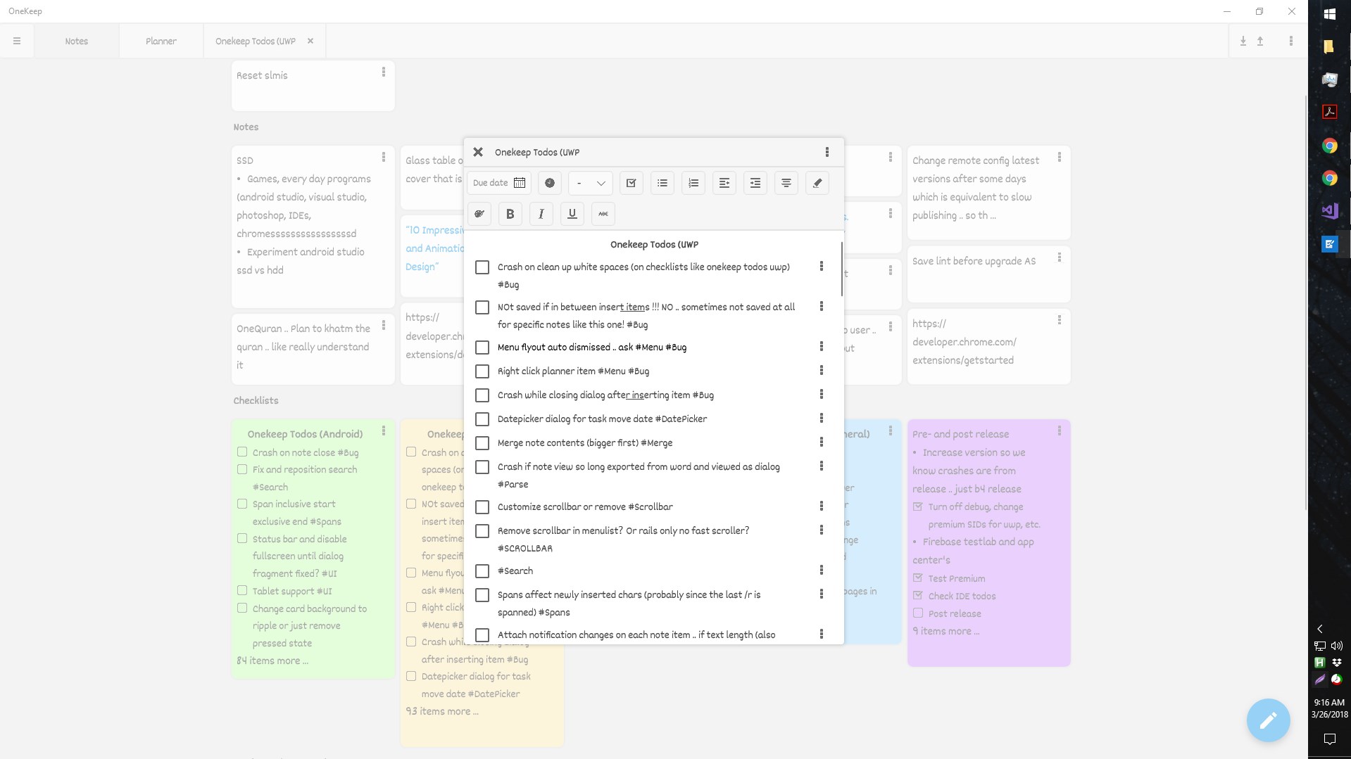Check the 'Crash on clean up white spaces' item
This screenshot has height=759, width=1351.
[x=482, y=267]
